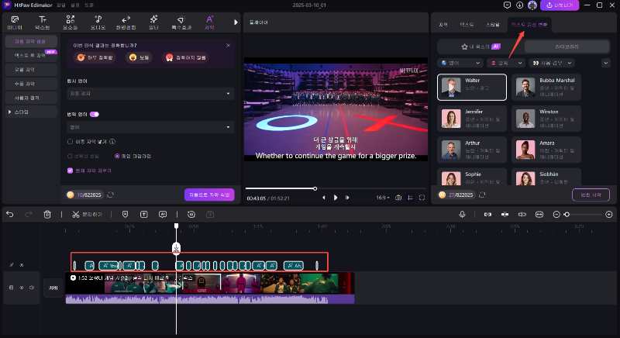Screen dimensions: 620x338
Task: Select the sidebar item with the NEW badge
Action: point(31,55)
